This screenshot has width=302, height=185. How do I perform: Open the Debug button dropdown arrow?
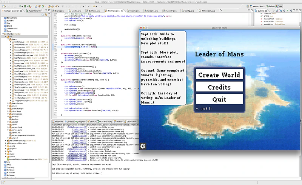(x=22, y=6)
